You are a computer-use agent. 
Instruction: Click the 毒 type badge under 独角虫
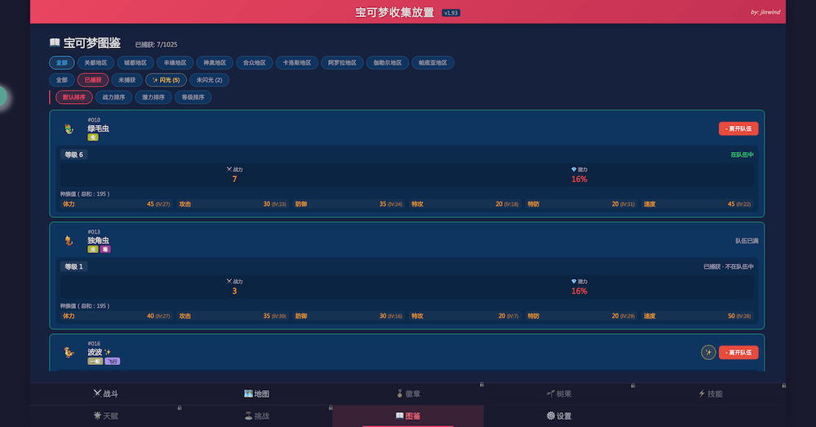click(105, 249)
